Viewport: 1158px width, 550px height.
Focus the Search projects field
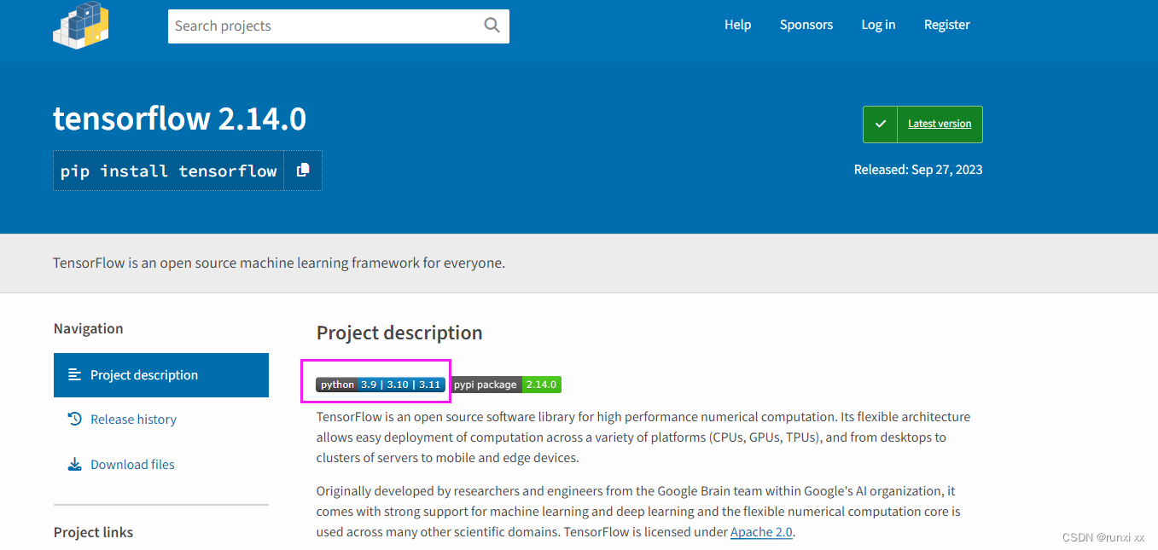(x=324, y=26)
